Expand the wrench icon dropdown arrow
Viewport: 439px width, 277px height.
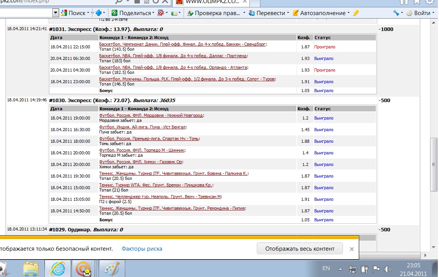tap(402, 13)
